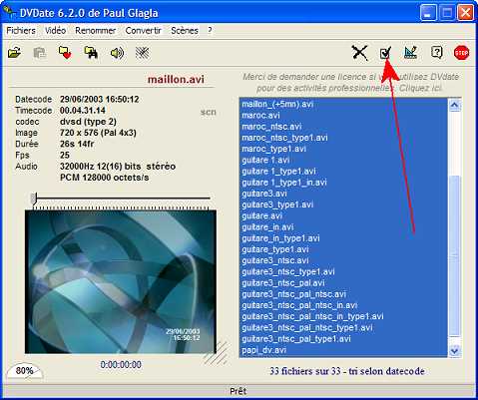Click the file list scrollbar thumb

454,256
